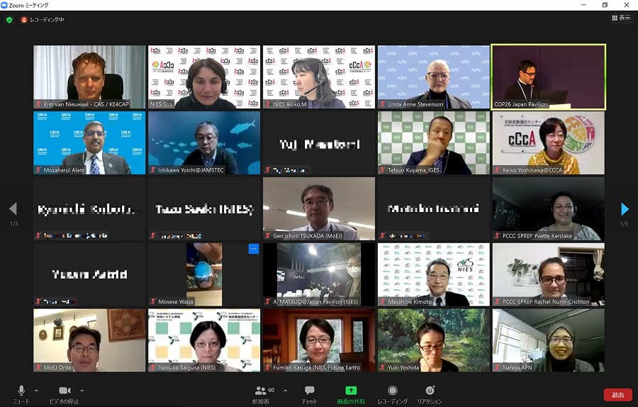
Task: Click the green encryption shield icon
Action: click(9, 20)
